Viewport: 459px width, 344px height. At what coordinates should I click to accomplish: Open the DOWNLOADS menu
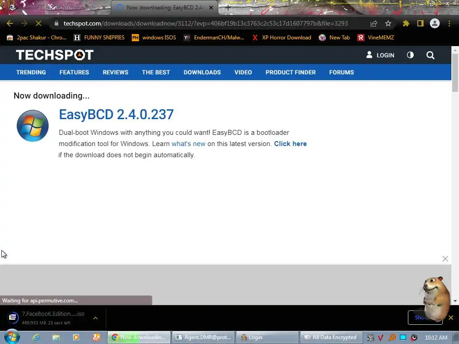(x=202, y=72)
